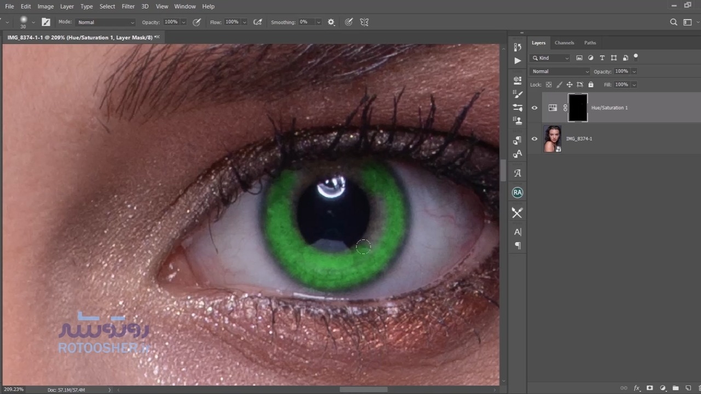
Task: Open the brush Mode dropdown
Action: [x=106, y=22]
